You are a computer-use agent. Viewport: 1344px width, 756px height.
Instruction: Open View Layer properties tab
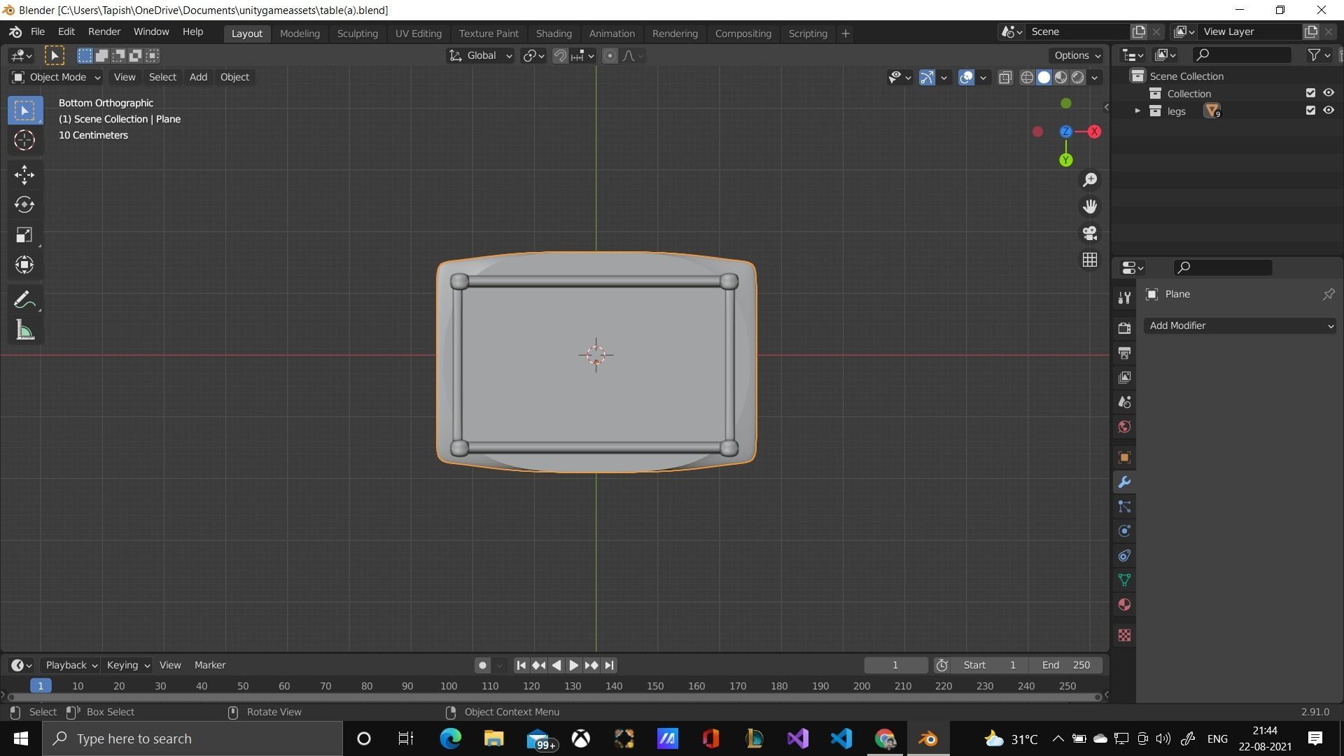[x=1124, y=377]
